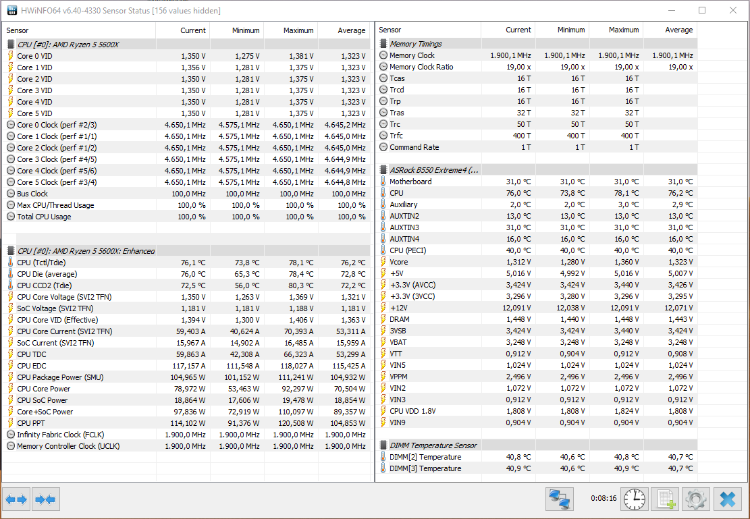The image size is (750, 519).
Task: Select the AUXTIN3 row
Action: coord(536,227)
